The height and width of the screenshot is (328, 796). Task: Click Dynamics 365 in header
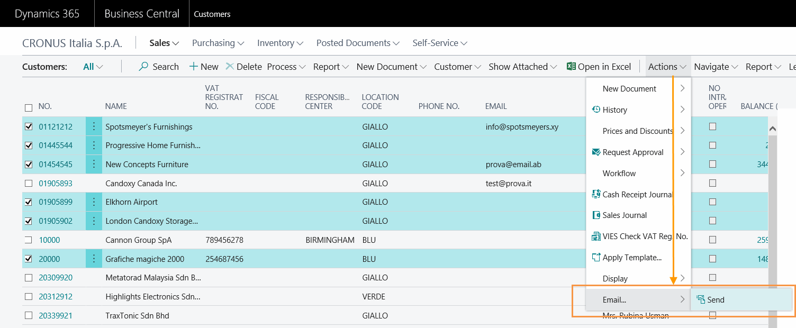(x=47, y=14)
